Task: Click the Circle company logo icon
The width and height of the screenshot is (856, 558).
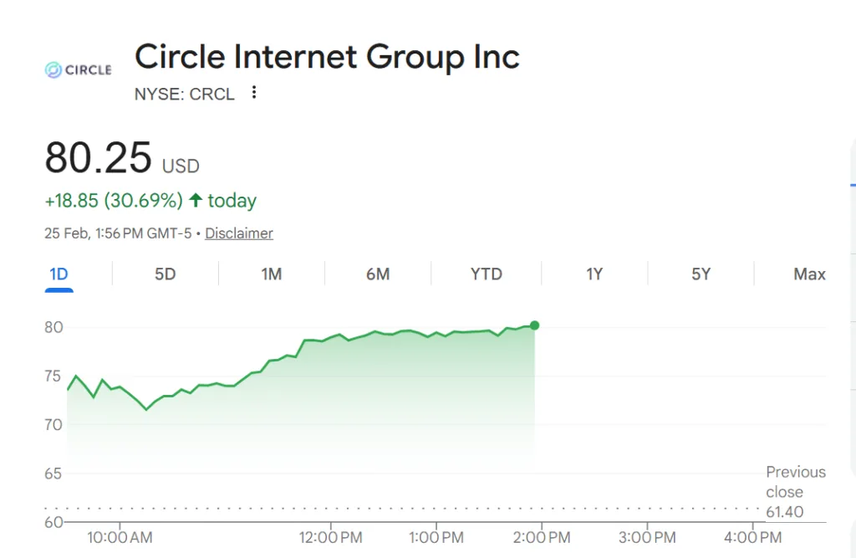Action: 52,69
